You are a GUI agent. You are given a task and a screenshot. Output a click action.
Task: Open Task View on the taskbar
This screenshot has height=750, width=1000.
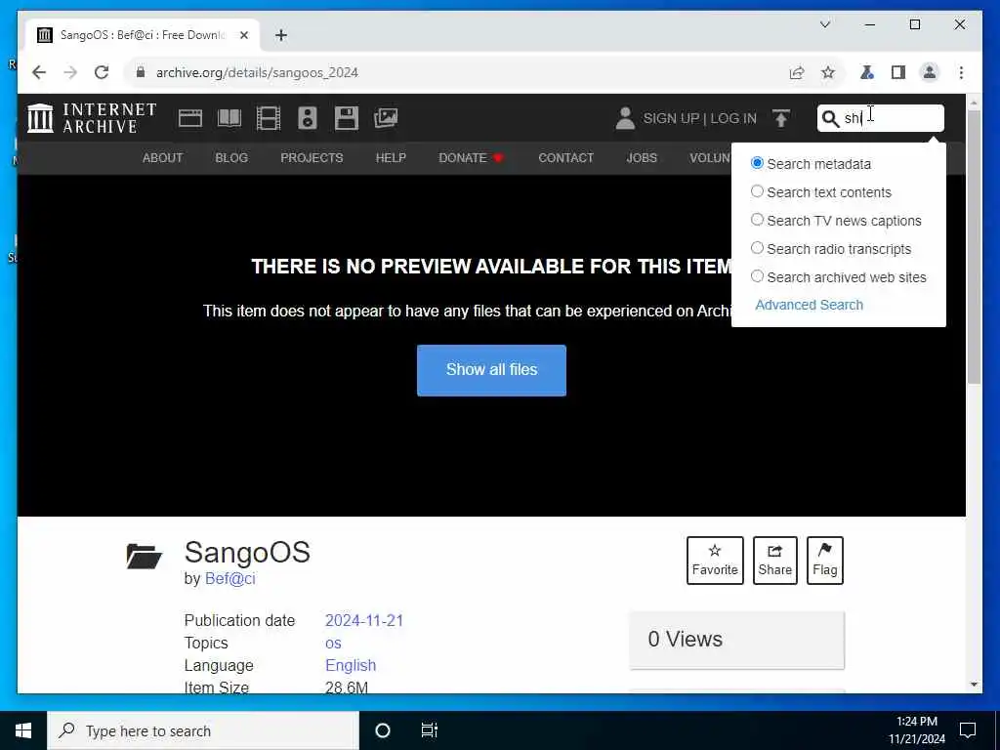430,730
